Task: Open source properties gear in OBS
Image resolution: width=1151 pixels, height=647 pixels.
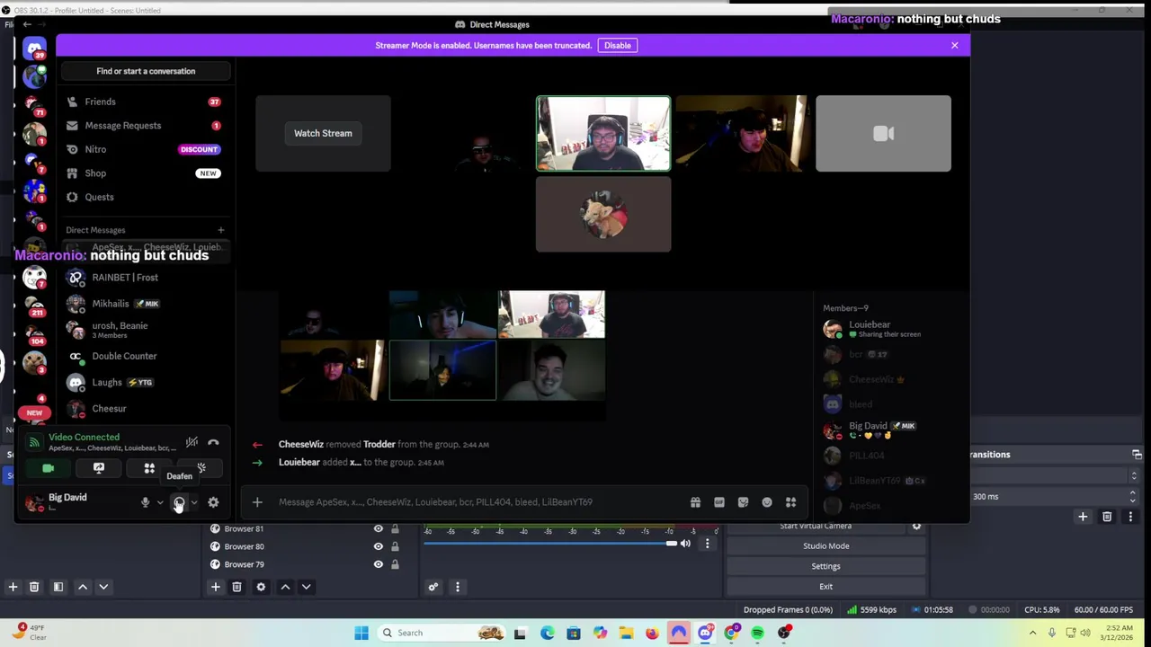Action: 261,587
